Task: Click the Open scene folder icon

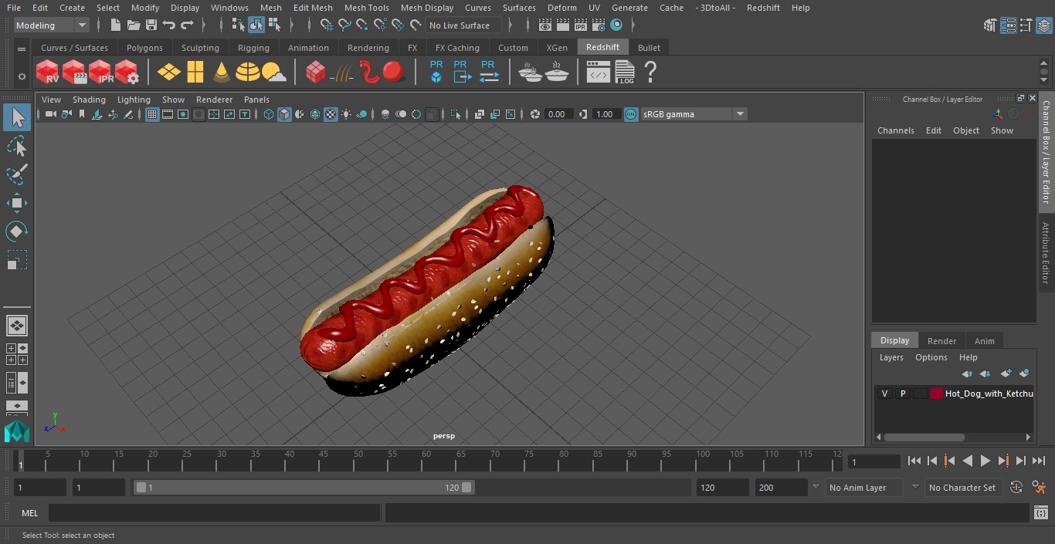Action: tap(134, 25)
